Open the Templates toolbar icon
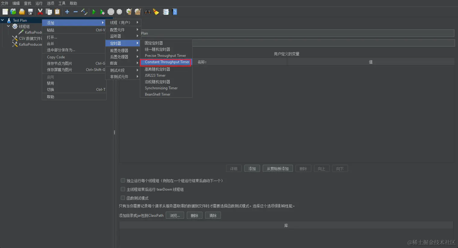The width and height of the screenshot is (458, 248). (x=13, y=12)
